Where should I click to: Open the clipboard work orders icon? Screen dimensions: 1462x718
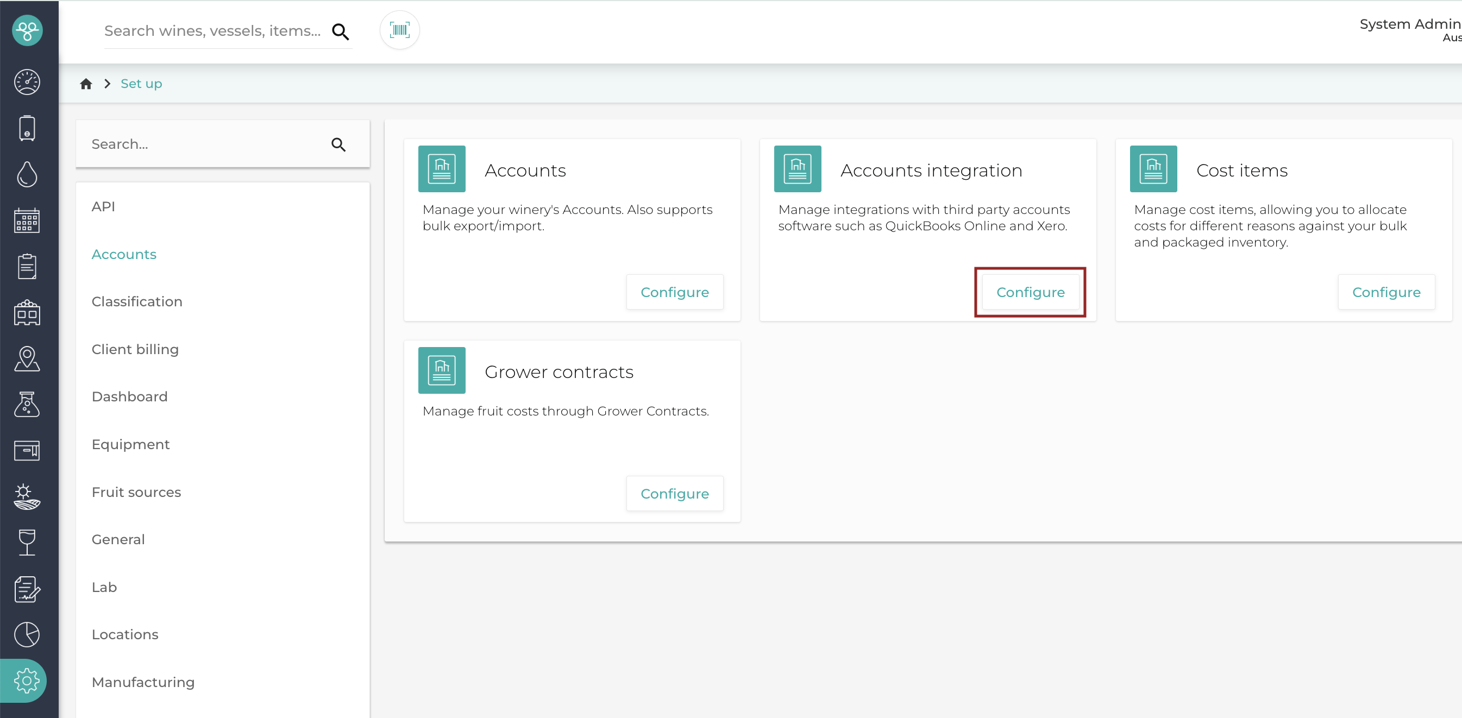(x=27, y=266)
